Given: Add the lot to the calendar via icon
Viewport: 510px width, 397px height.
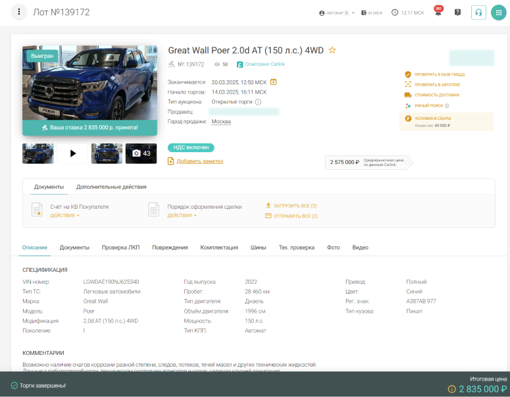Looking at the screenshot, I should pos(273,82).
